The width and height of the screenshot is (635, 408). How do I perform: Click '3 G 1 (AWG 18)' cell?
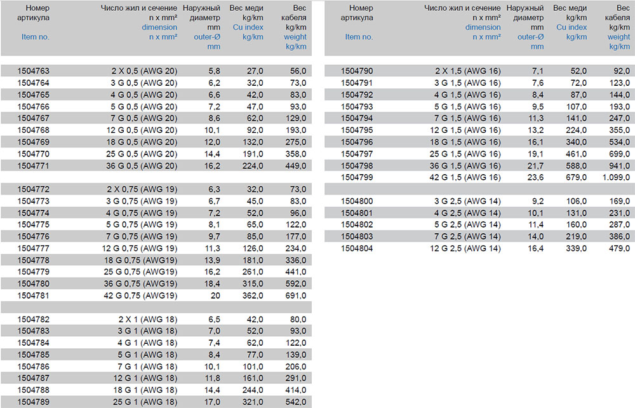(x=148, y=331)
